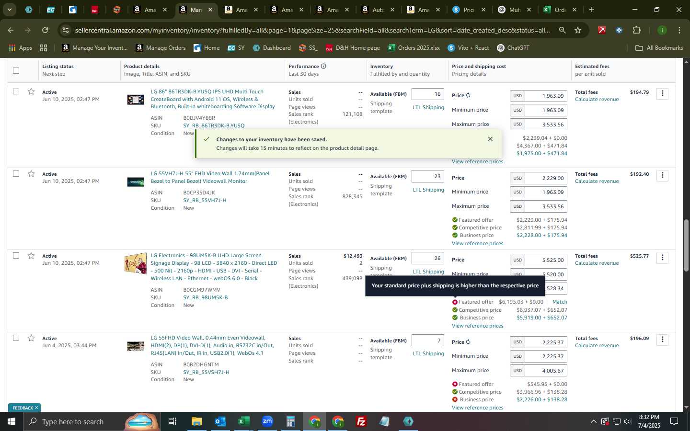View reference prices for LG 55FHD listing
This screenshot has width=690, height=431.
click(x=477, y=408)
